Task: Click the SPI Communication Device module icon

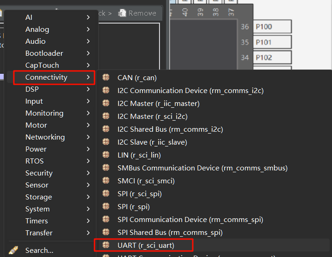Action: coord(106,219)
